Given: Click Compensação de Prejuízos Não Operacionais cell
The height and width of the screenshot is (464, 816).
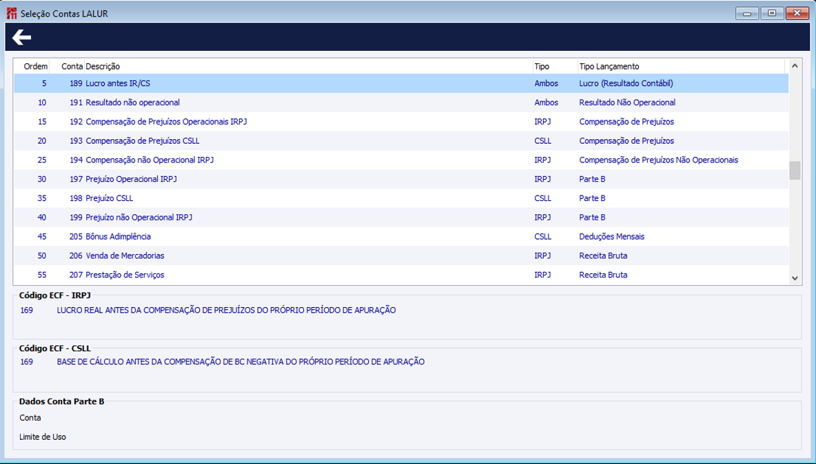Looking at the screenshot, I should (658, 160).
